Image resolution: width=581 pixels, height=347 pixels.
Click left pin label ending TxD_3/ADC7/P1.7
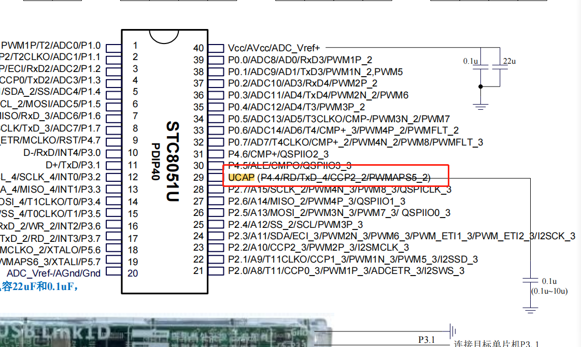pos(50,128)
